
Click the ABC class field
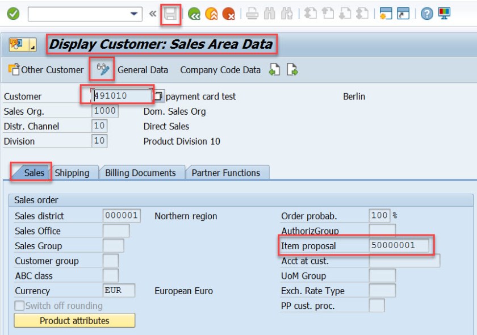pos(110,275)
